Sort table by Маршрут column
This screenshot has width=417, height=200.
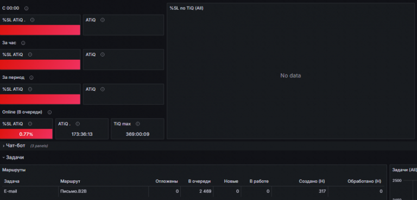[x=70, y=181]
